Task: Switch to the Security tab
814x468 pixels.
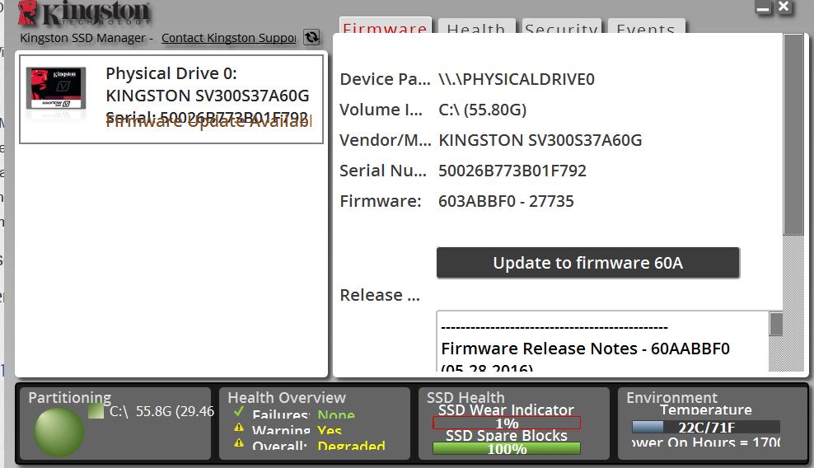Action: coord(561,27)
